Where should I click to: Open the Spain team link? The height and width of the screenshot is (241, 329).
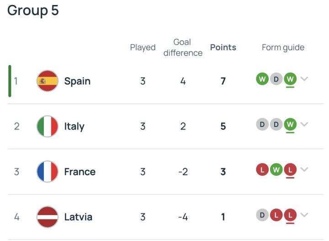pyautogui.click(x=77, y=81)
